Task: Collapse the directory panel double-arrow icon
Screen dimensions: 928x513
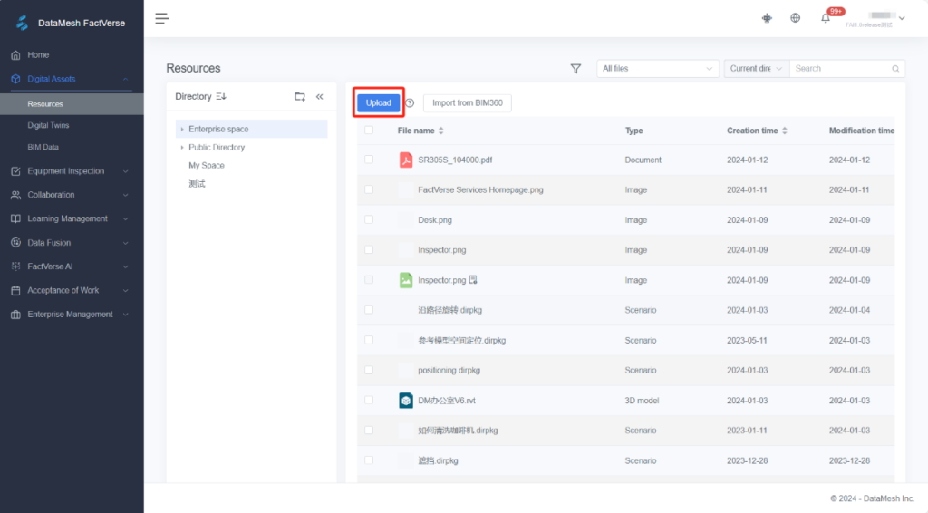Action: click(320, 96)
